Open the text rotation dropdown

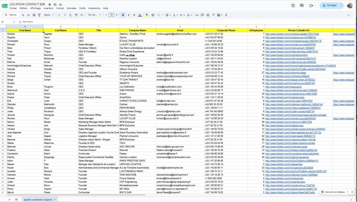(189, 15)
